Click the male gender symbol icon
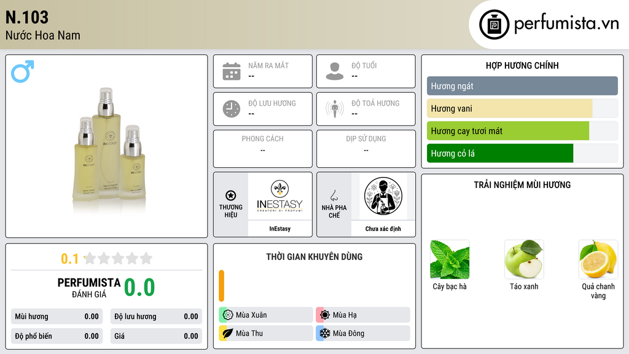 (23, 71)
